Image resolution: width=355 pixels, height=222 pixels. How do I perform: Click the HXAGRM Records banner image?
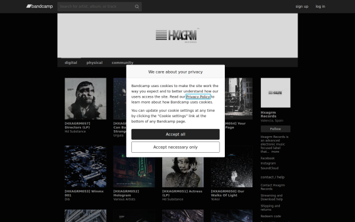pyautogui.click(x=177, y=36)
